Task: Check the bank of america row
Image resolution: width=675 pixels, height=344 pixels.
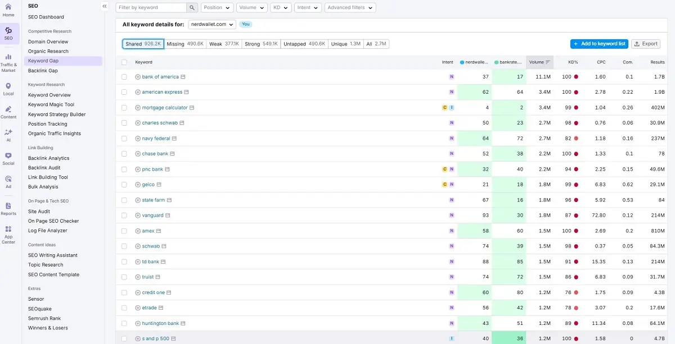Action: [124, 77]
